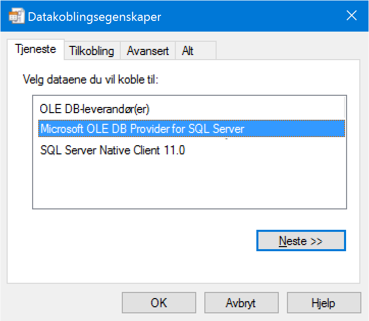The image size is (369, 321).
Task: Cancel the dialog with Avbryt
Action: click(x=242, y=303)
